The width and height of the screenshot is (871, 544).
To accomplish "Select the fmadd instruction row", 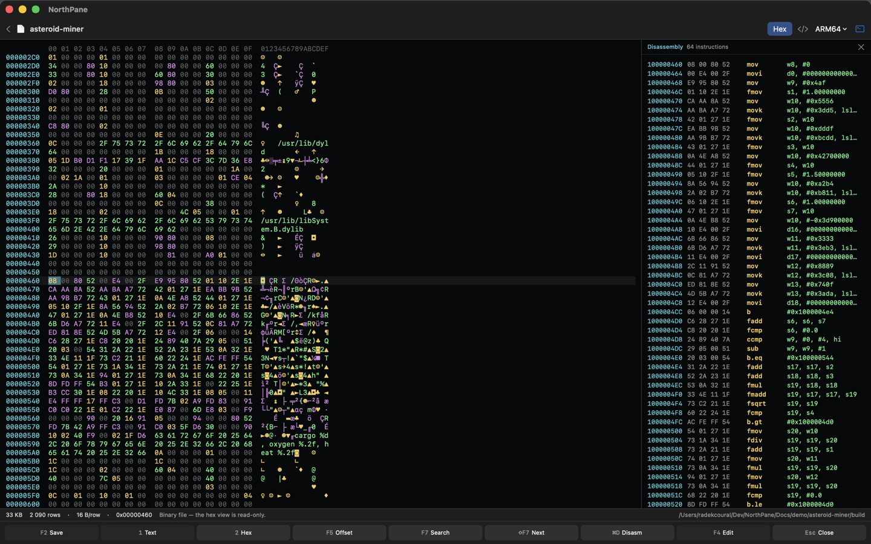I will click(x=755, y=395).
